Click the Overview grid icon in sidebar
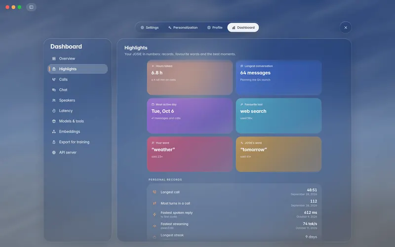395x247 pixels. pos(54,58)
